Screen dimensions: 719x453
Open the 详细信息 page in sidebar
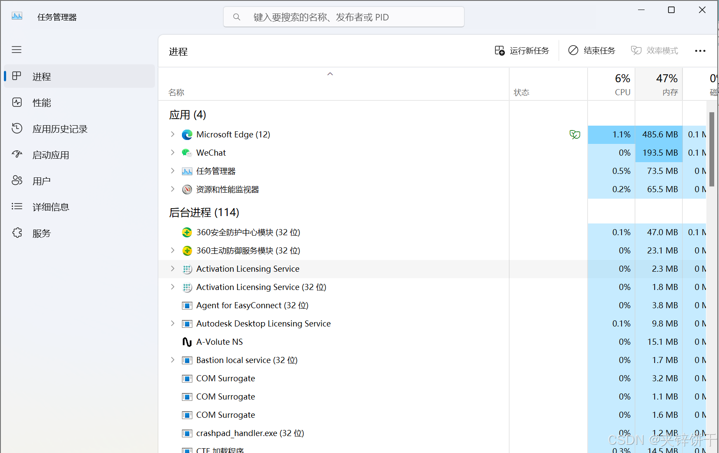(80, 207)
